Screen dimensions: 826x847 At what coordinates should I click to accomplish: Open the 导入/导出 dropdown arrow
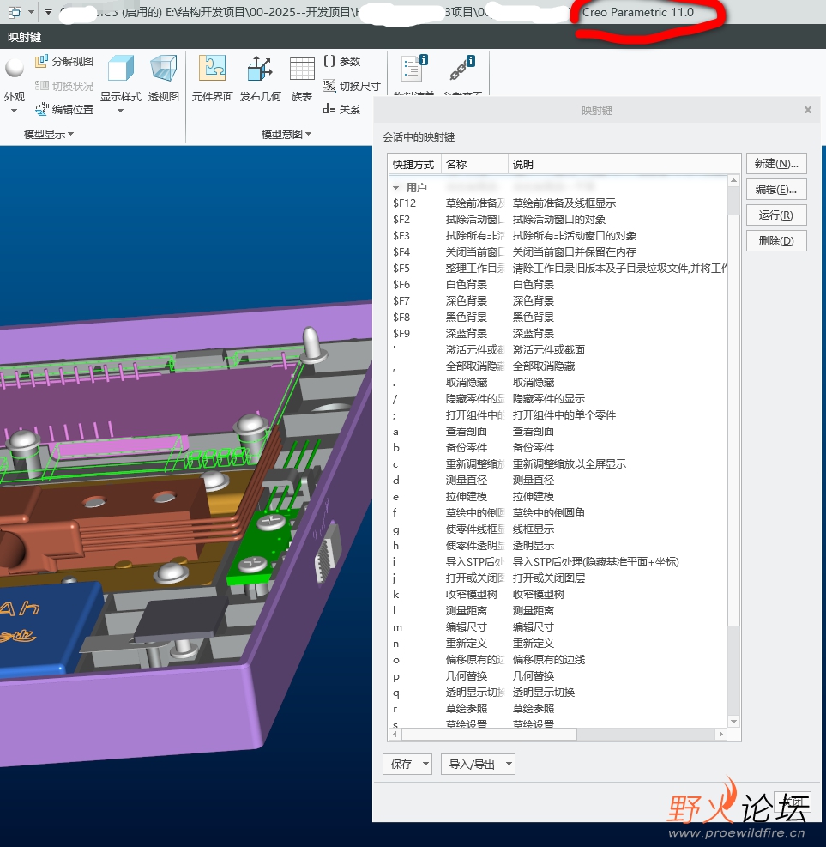point(509,765)
